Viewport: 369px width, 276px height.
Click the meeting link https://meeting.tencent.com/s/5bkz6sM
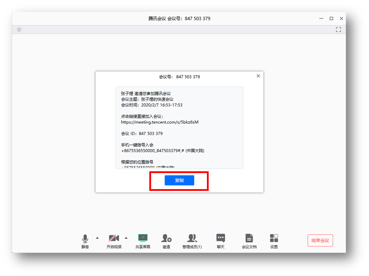point(160,122)
